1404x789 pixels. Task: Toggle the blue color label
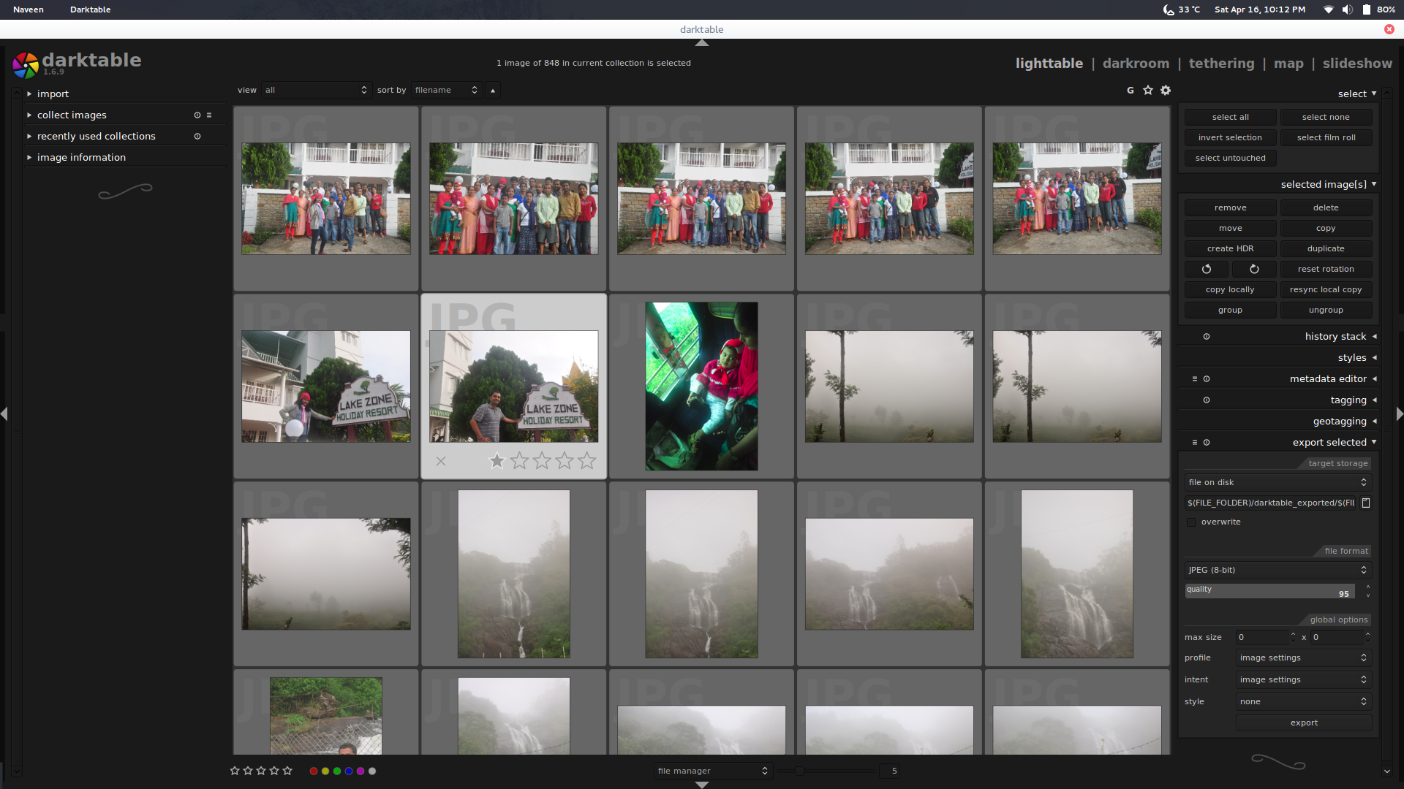[x=349, y=771]
